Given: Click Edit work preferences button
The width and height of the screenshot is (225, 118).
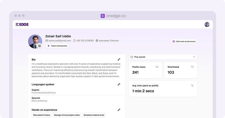Looking at the screenshot, I should (184, 41).
